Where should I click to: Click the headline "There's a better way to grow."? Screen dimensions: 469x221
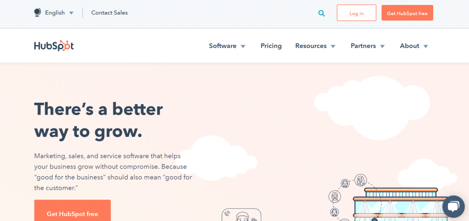point(99,121)
